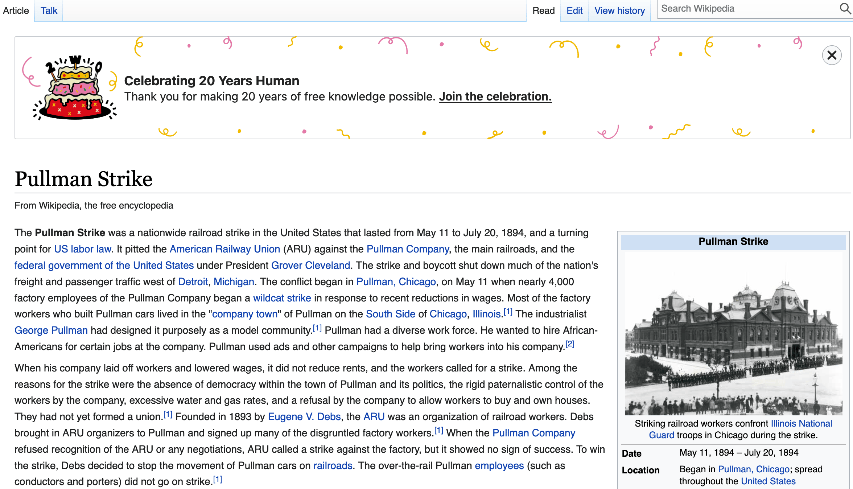Click 'May 11, 1894 – July 20, 1894' value
This screenshot has height=489, width=853.
739,453
